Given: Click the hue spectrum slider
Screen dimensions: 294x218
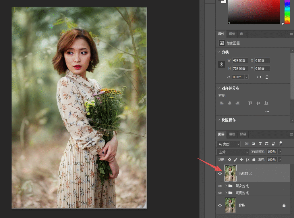Looking at the screenshot, I should [x=287, y=12].
